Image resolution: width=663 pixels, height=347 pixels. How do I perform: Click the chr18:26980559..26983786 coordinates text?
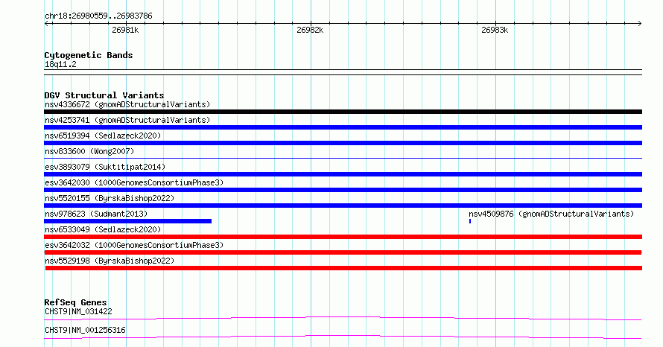click(x=98, y=16)
